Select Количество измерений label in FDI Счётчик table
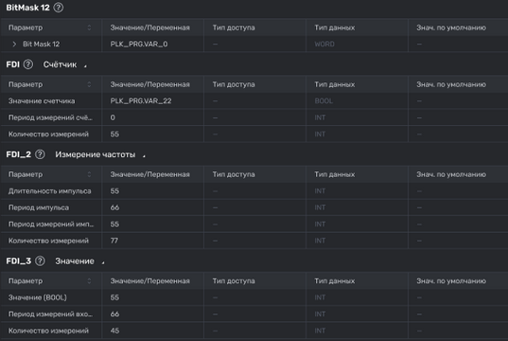This screenshot has width=508, height=341. tap(48, 134)
